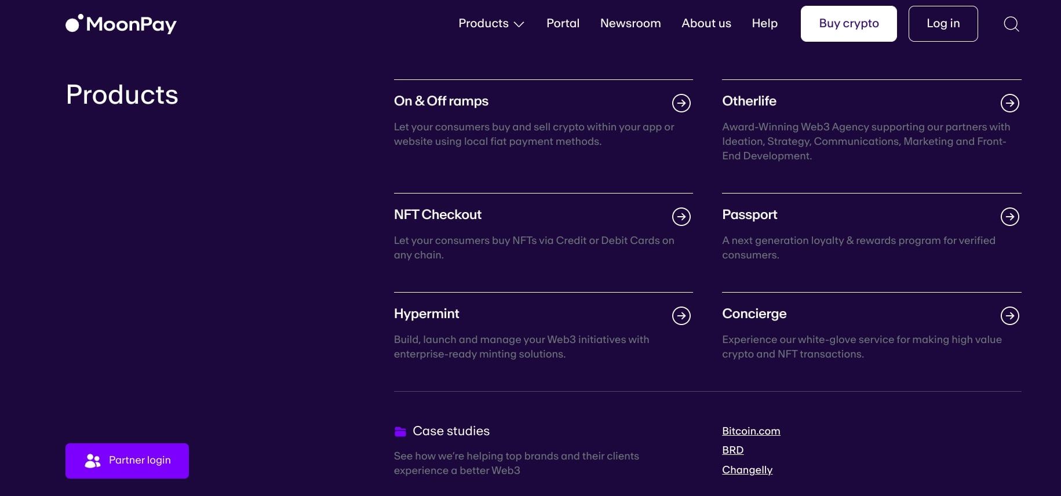Image resolution: width=1061 pixels, height=496 pixels.
Task: Open the BRD case study link
Action: [732, 450]
